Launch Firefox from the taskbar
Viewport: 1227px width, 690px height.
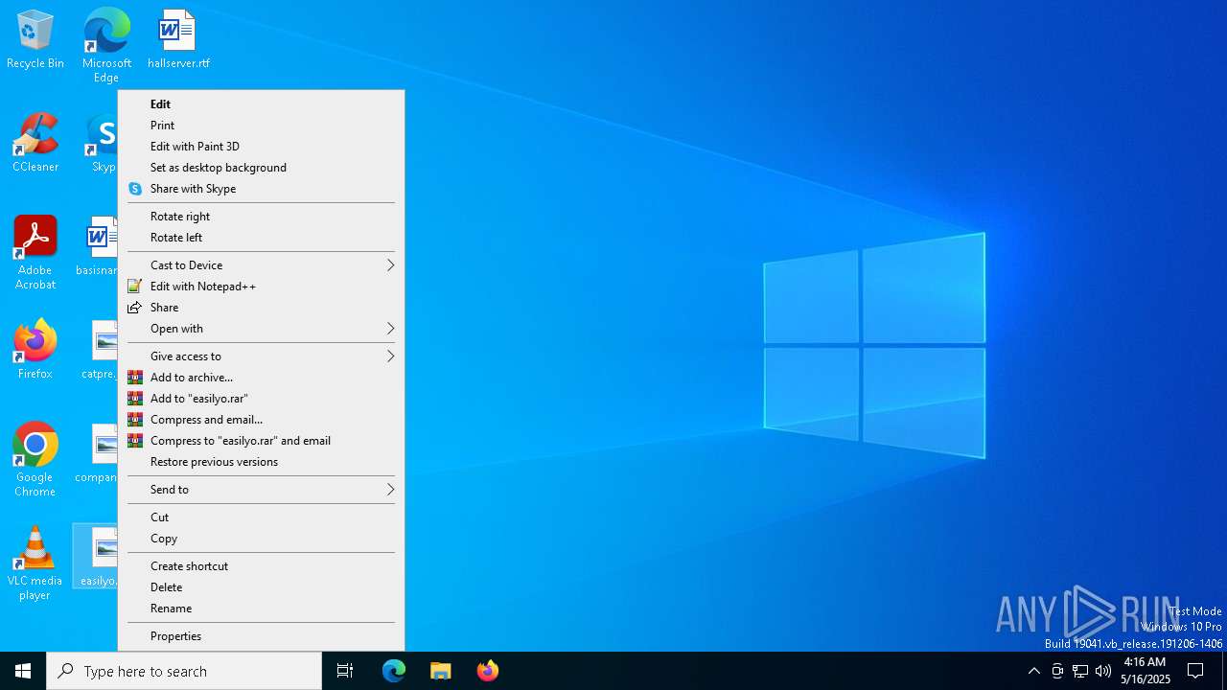click(488, 671)
